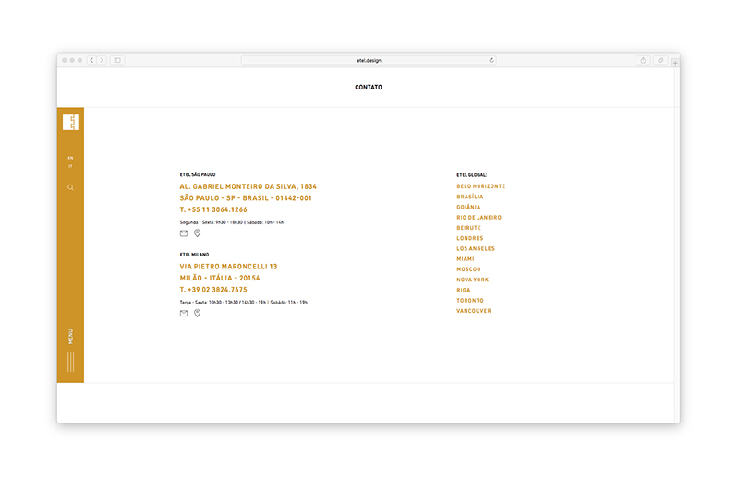This screenshot has height=477, width=739.
Task: Select Toronto location
Action: (470, 301)
